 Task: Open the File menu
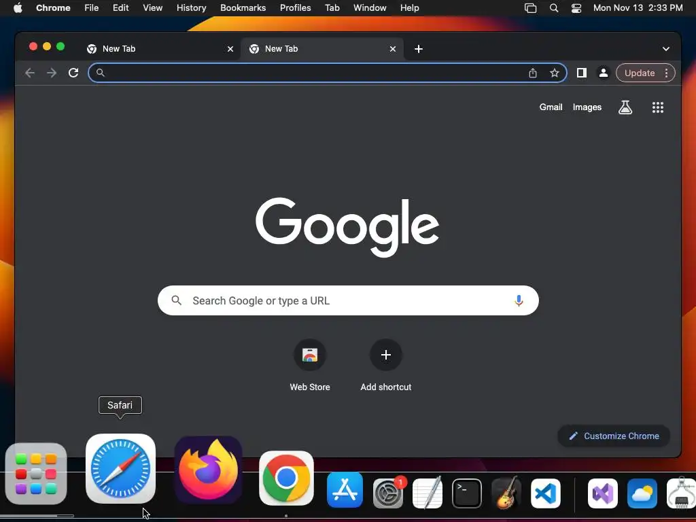pos(92,8)
